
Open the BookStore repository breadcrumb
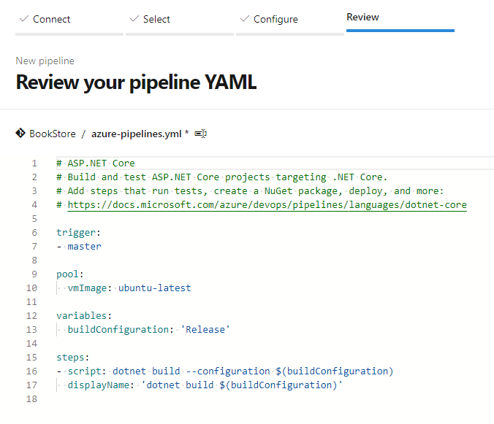click(53, 134)
